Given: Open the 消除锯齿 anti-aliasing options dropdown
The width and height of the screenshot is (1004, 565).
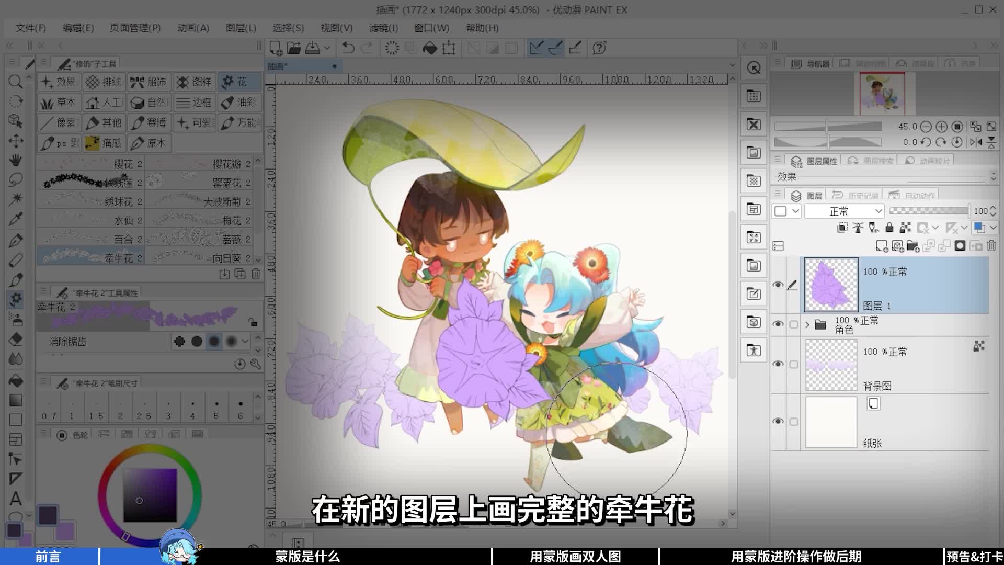Looking at the screenshot, I should (x=245, y=342).
